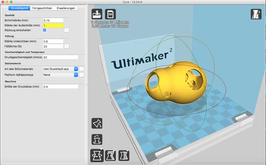Open the View mode icon
This screenshot has width=266, height=165.
256,14
